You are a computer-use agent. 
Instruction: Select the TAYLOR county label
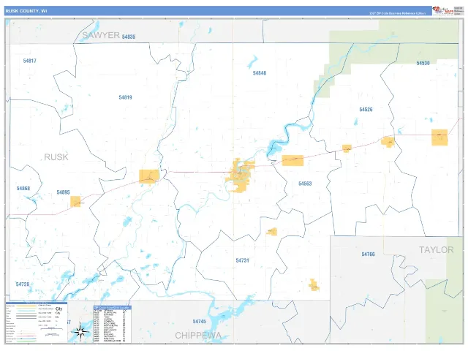(436, 250)
